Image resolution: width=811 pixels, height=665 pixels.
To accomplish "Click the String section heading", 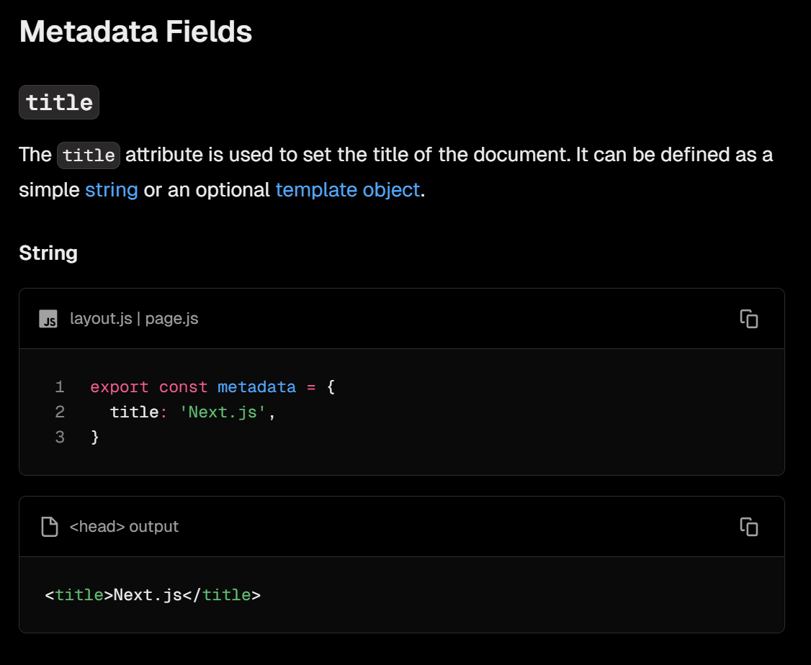I will [x=48, y=253].
